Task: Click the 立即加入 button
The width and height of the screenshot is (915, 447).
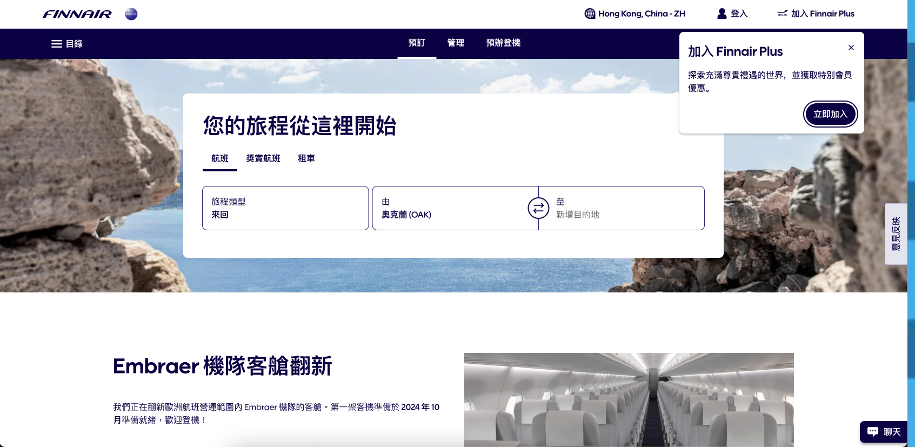Action: click(830, 114)
